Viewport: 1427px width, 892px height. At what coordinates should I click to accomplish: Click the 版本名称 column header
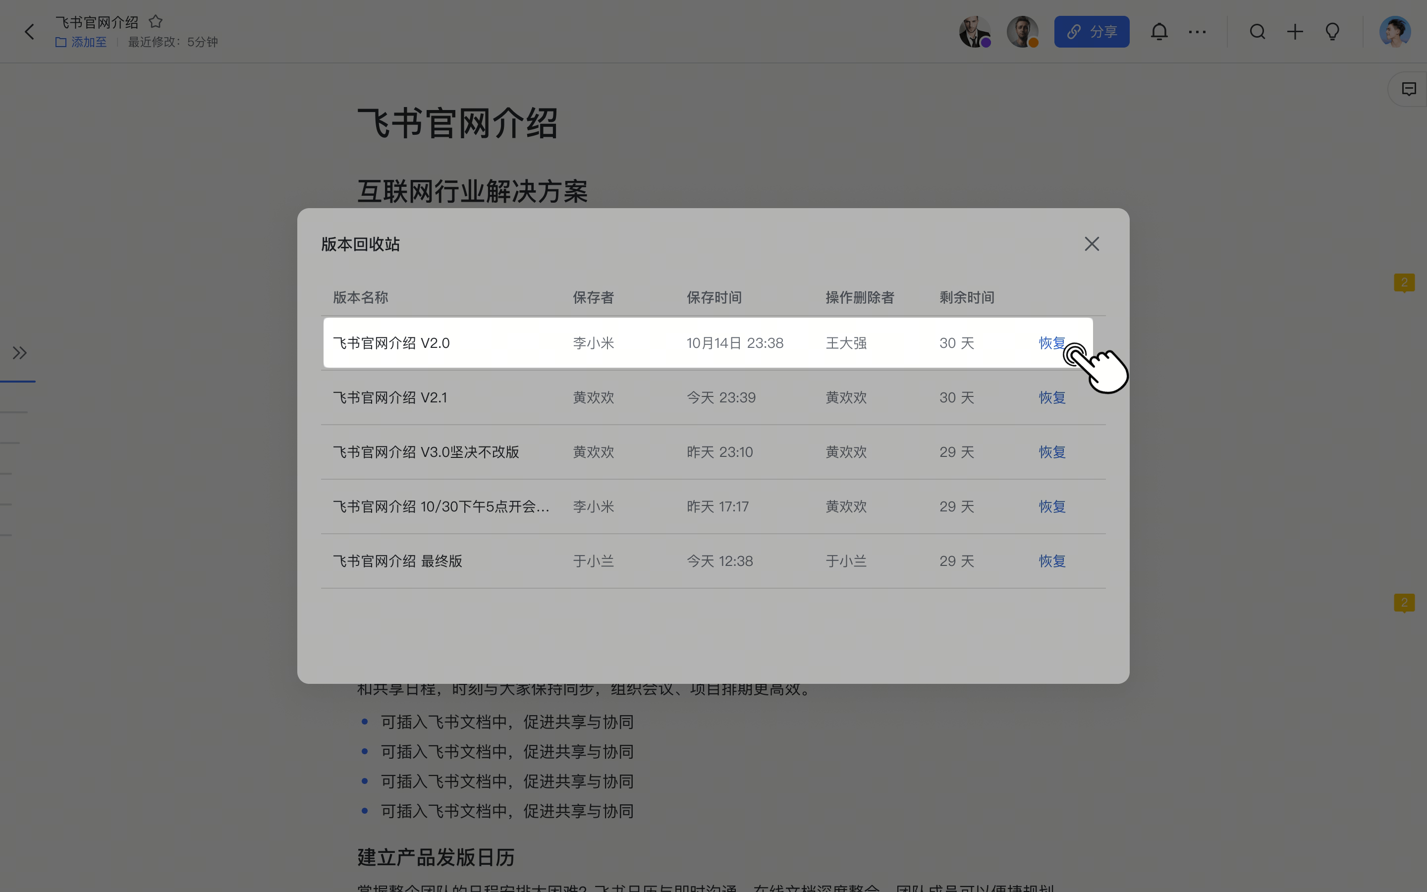click(360, 297)
